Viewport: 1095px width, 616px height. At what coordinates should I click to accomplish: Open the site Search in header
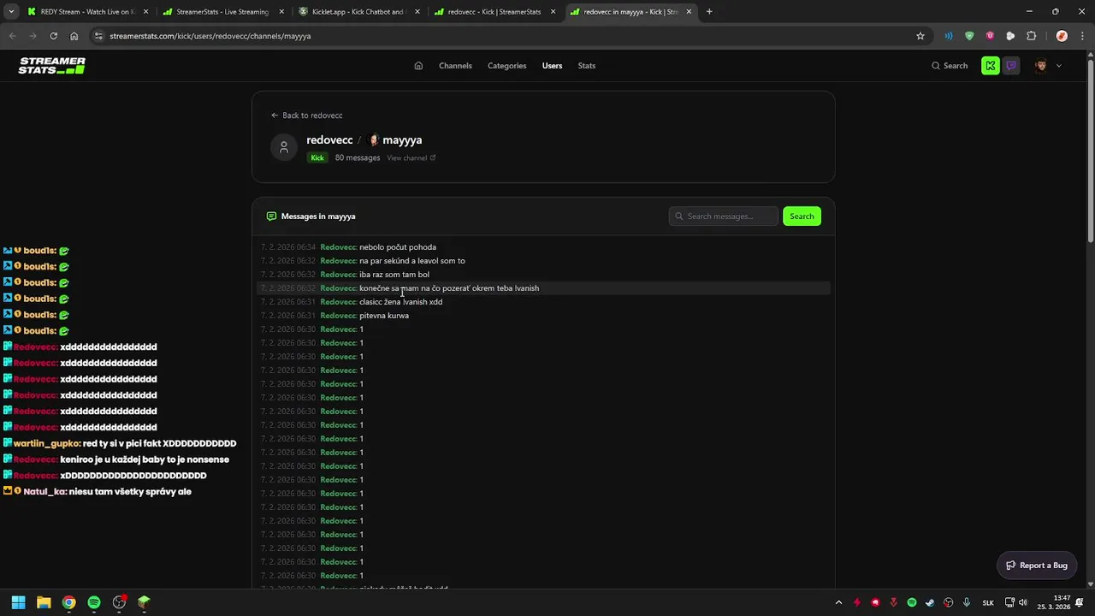click(950, 66)
